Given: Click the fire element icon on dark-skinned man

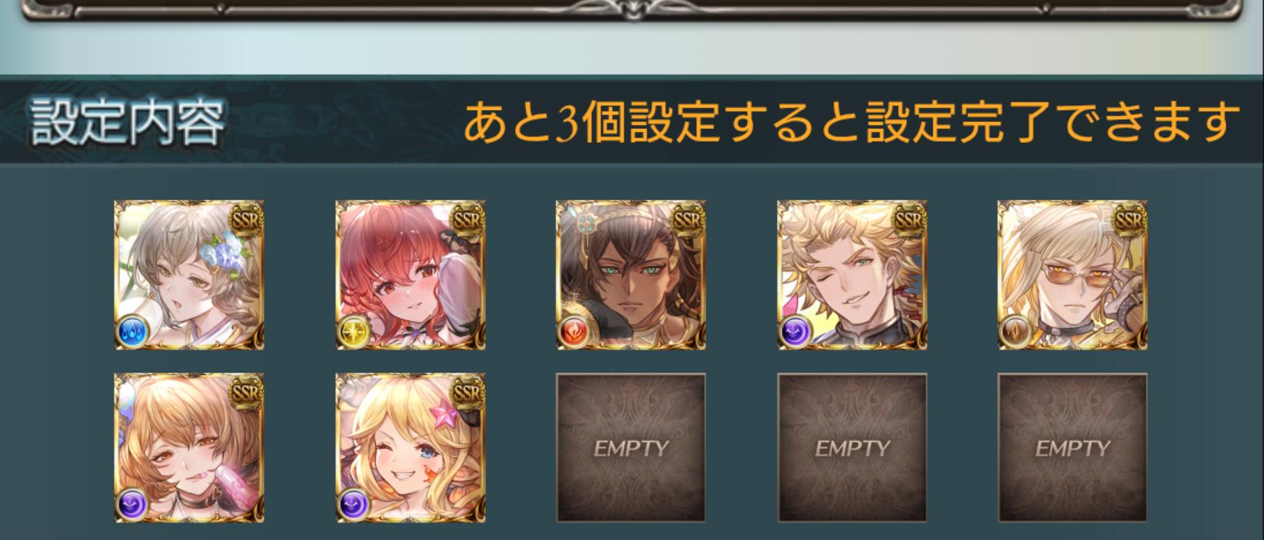Looking at the screenshot, I should (x=573, y=333).
